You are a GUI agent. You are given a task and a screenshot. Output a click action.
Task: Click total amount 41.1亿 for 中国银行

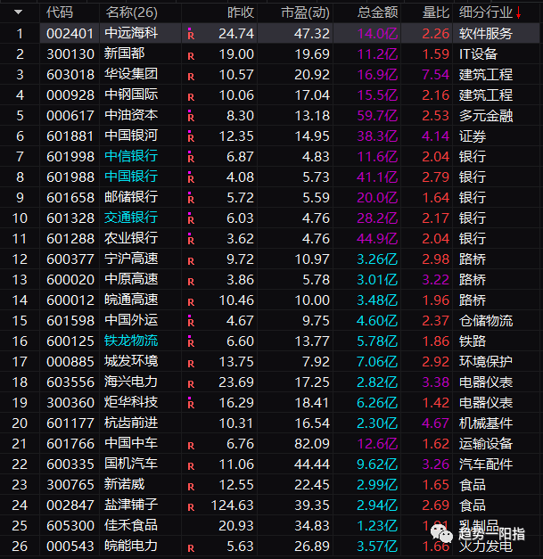tap(377, 177)
